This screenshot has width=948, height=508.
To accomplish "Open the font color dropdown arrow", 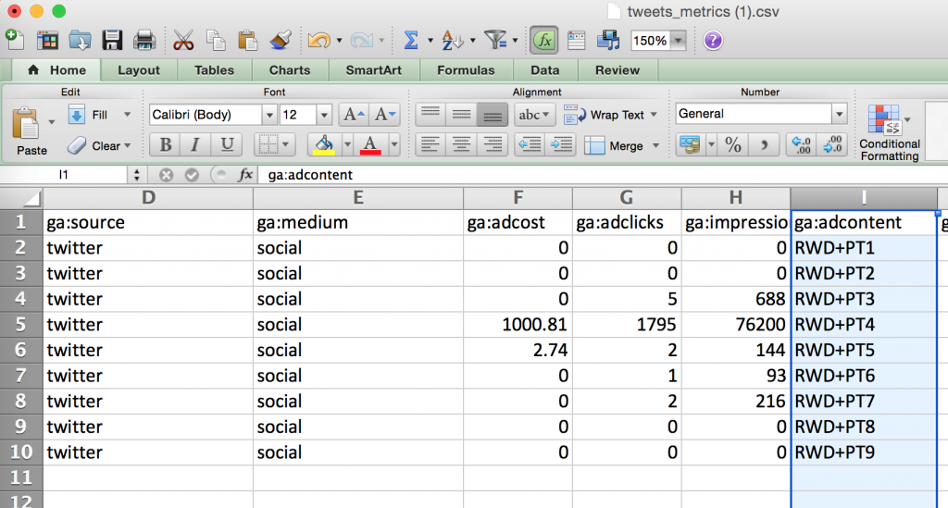I will (393, 145).
